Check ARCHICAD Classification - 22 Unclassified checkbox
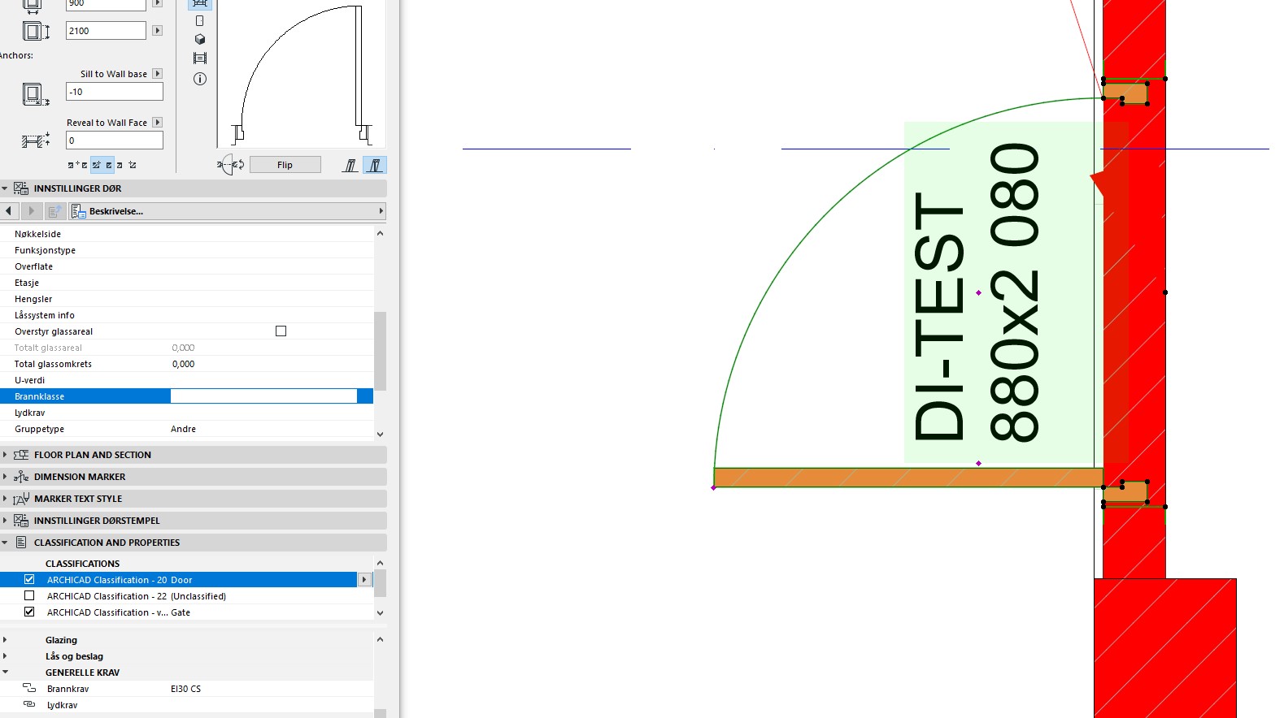This screenshot has width=1284, height=718. coord(29,596)
